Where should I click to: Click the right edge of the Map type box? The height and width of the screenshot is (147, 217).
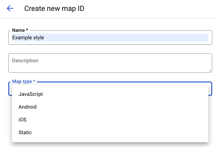pyautogui.click(x=210, y=89)
